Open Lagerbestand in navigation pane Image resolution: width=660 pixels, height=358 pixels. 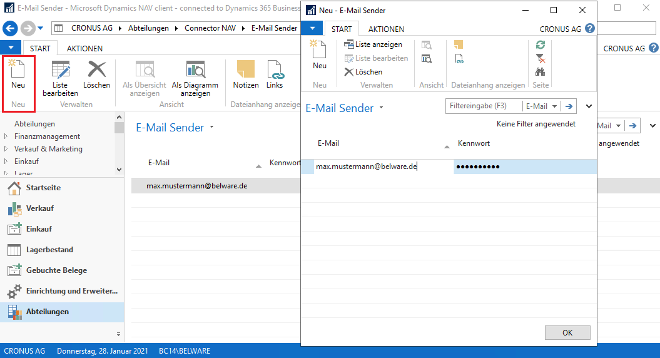click(62, 250)
